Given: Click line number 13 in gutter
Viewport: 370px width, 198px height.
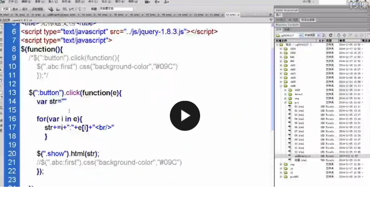Looking at the screenshot, I should (x=12, y=93).
